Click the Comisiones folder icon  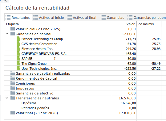tap(13, 83)
